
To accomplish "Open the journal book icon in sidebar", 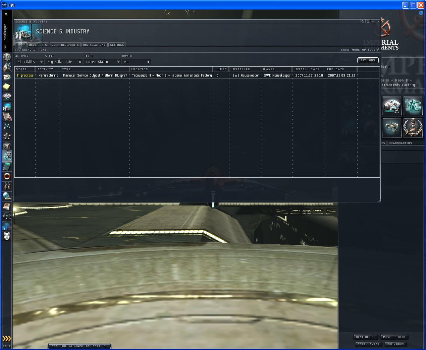I will pyautogui.click(x=7, y=206).
